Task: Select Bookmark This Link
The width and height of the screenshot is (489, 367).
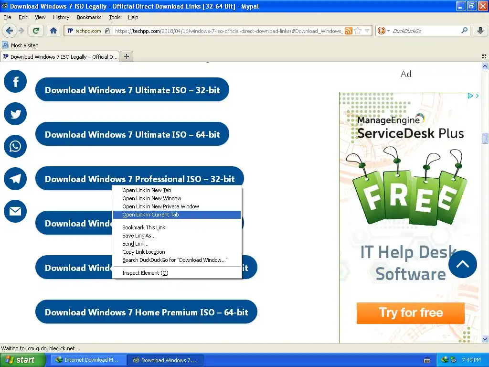Action: 177,227
